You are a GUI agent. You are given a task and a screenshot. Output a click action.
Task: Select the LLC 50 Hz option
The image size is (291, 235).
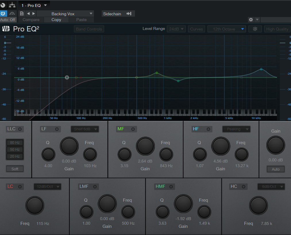pos(15,149)
